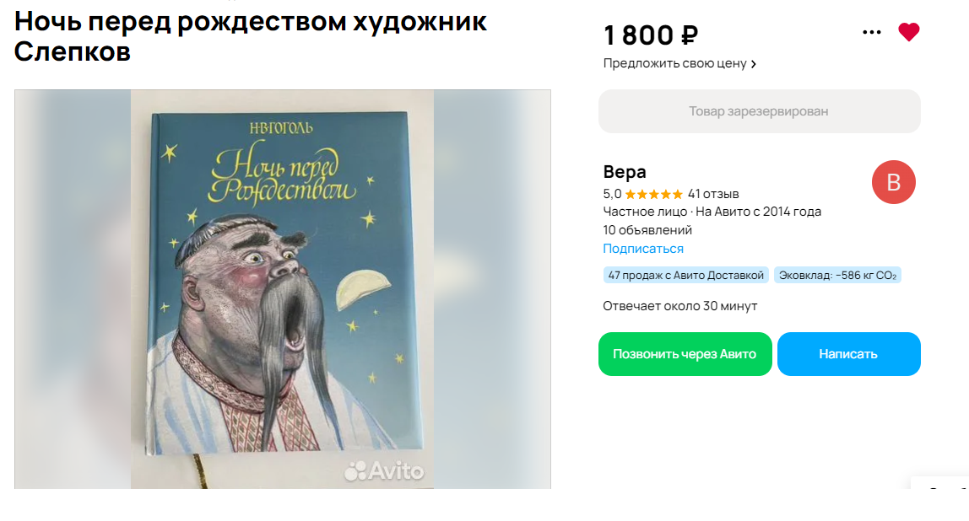Image resolution: width=969 pixels, height=521 pixels.
Task: Open seller profile name Вера
Action: [x=624, y=172]
